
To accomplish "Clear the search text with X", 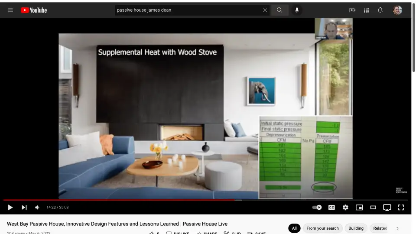I will [265, 10].
